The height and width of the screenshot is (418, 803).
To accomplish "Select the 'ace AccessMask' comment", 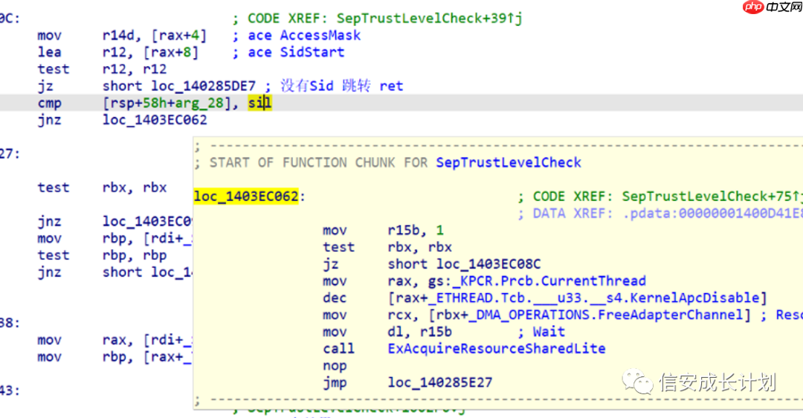I will (304, 36).
